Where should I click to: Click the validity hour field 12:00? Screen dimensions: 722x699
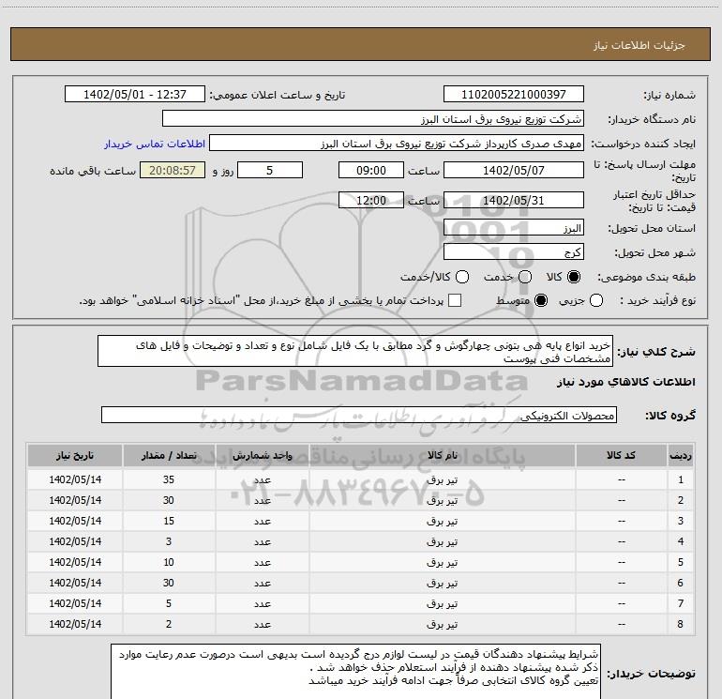(x=371, y=200)
